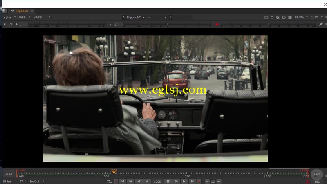Toggle the red out-point button right of playback
The height and width of the screenshot is (184, 327).
[199, 181]
